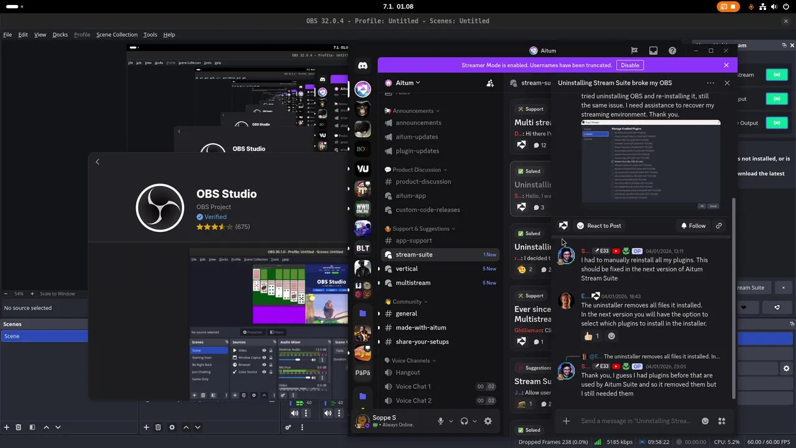This screenshot has width=796, height=448.
Task: Open the Scene Collection menu
Action: 117,35
